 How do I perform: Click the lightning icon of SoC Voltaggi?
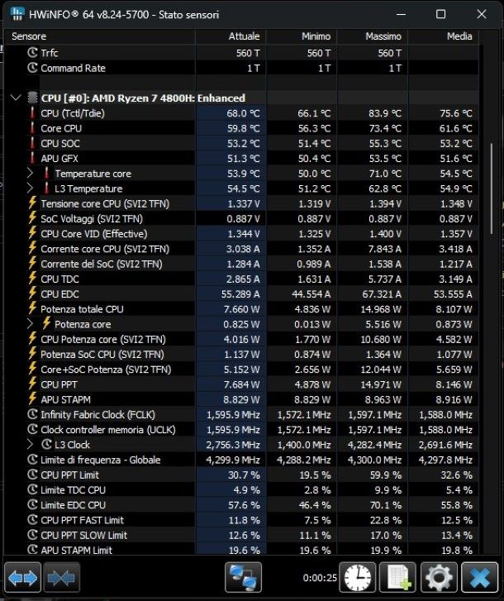[32, 218]
